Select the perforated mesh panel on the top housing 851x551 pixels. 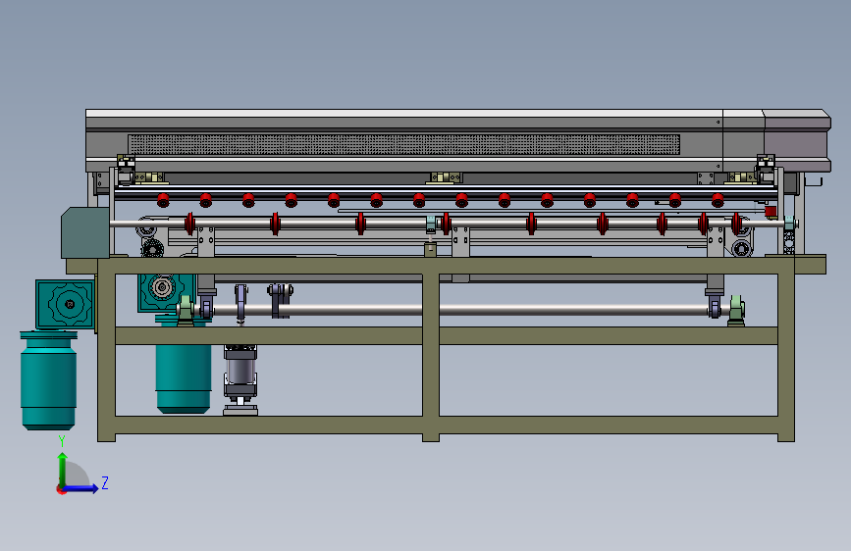[403, 145]
